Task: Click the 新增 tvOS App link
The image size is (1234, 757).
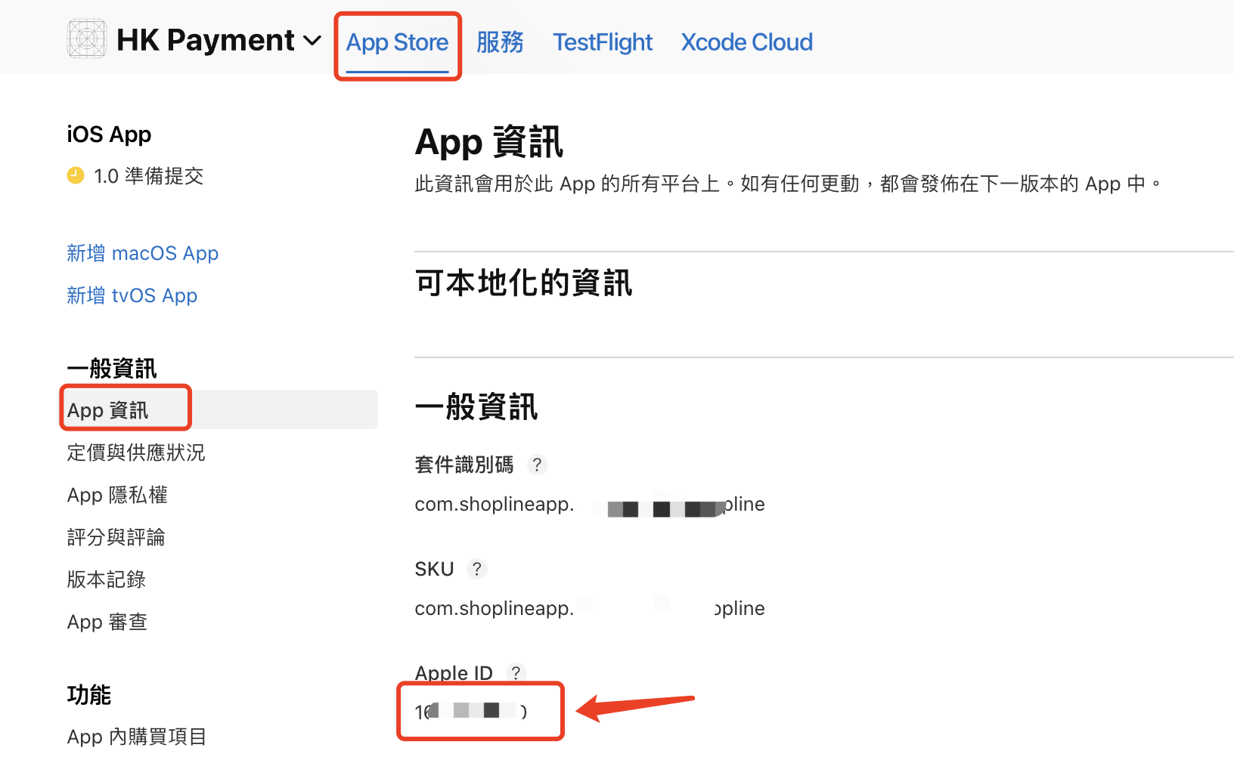Action: pyautogui.click(x=132, y=295)
